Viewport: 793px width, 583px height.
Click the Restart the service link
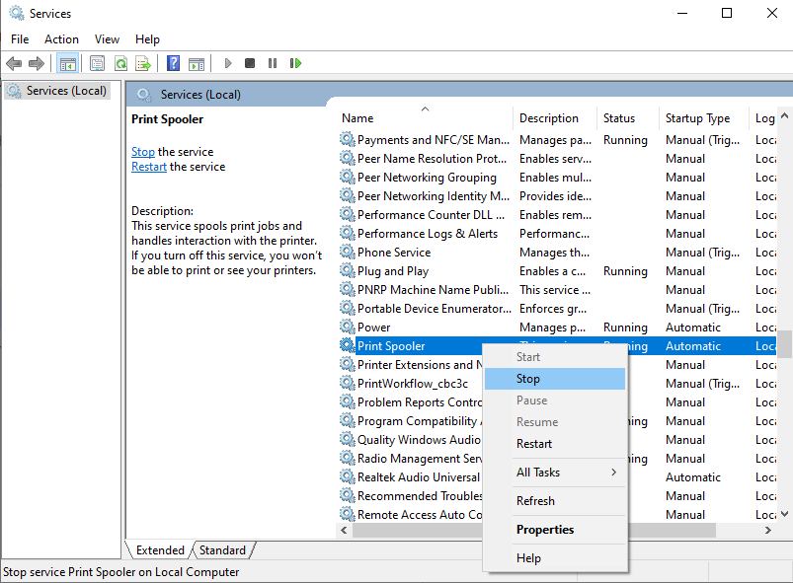click(x=149, y=167)
